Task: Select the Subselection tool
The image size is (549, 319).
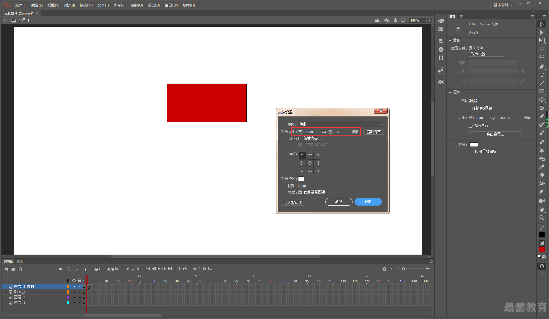Action: pyautogui.click(x=542, y=32)
